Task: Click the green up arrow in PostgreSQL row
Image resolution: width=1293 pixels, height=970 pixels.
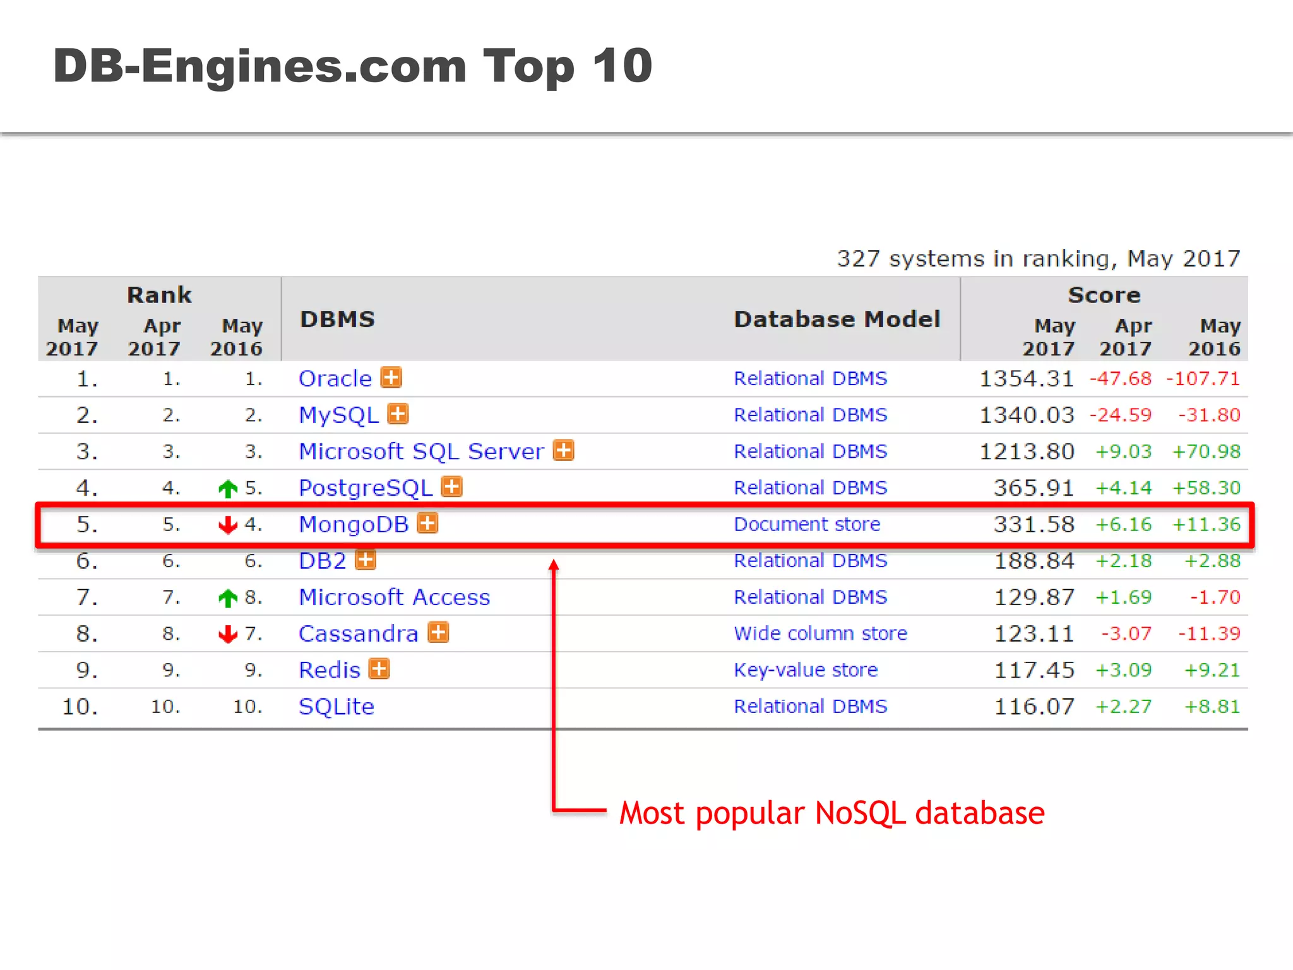Action: (227, 488)
